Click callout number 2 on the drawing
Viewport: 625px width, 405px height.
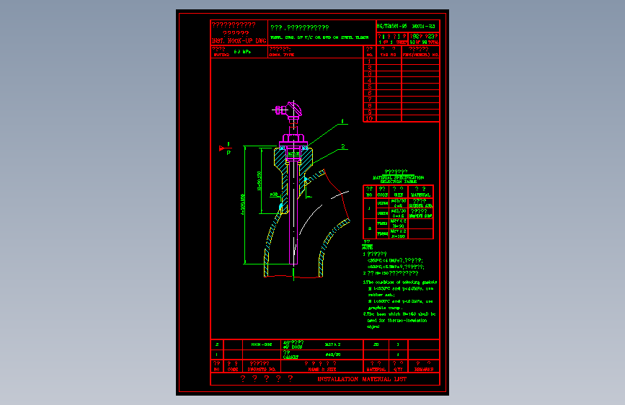click(343, 146)
